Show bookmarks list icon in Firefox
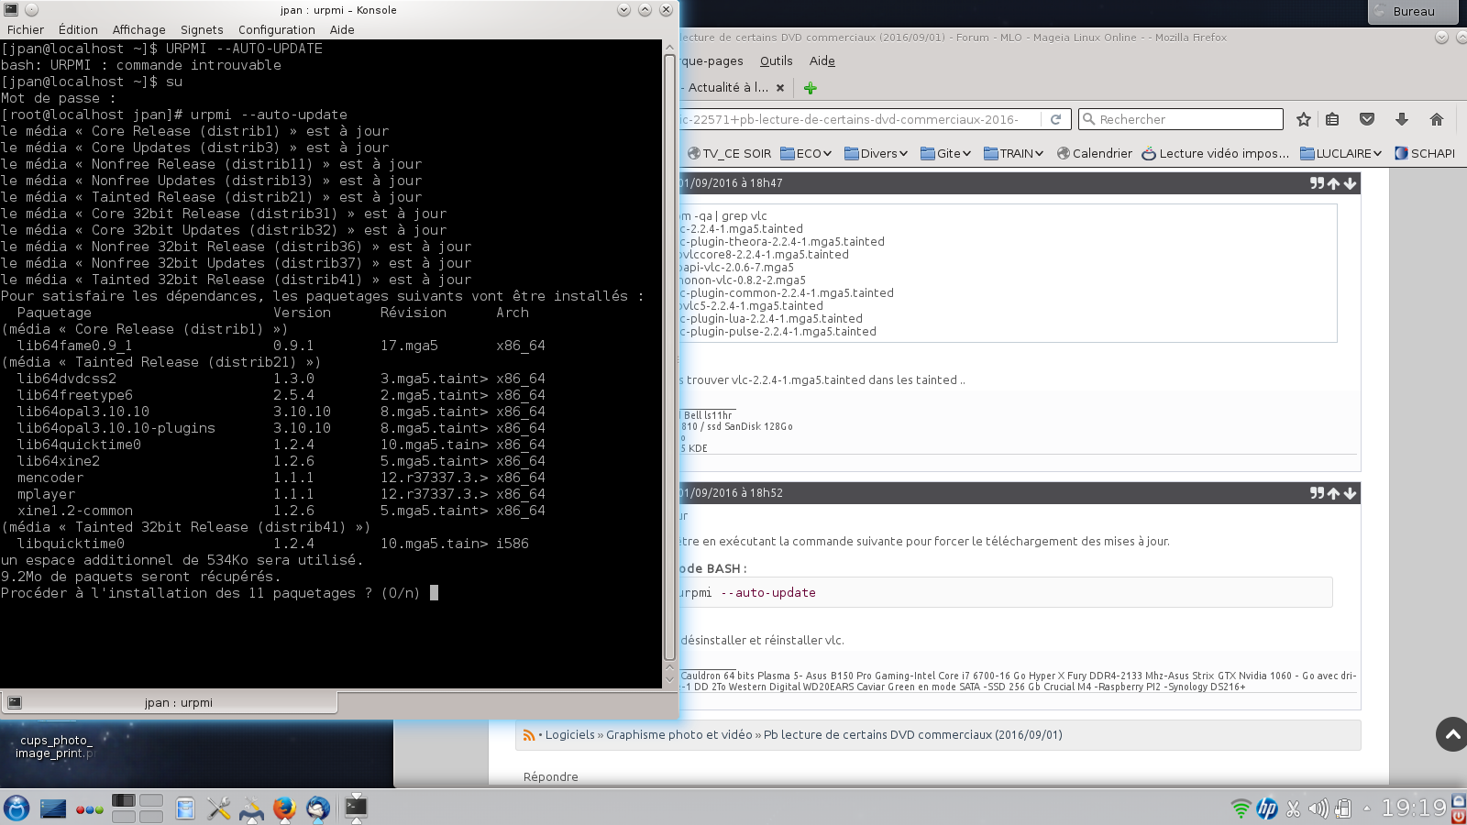 1332,119
